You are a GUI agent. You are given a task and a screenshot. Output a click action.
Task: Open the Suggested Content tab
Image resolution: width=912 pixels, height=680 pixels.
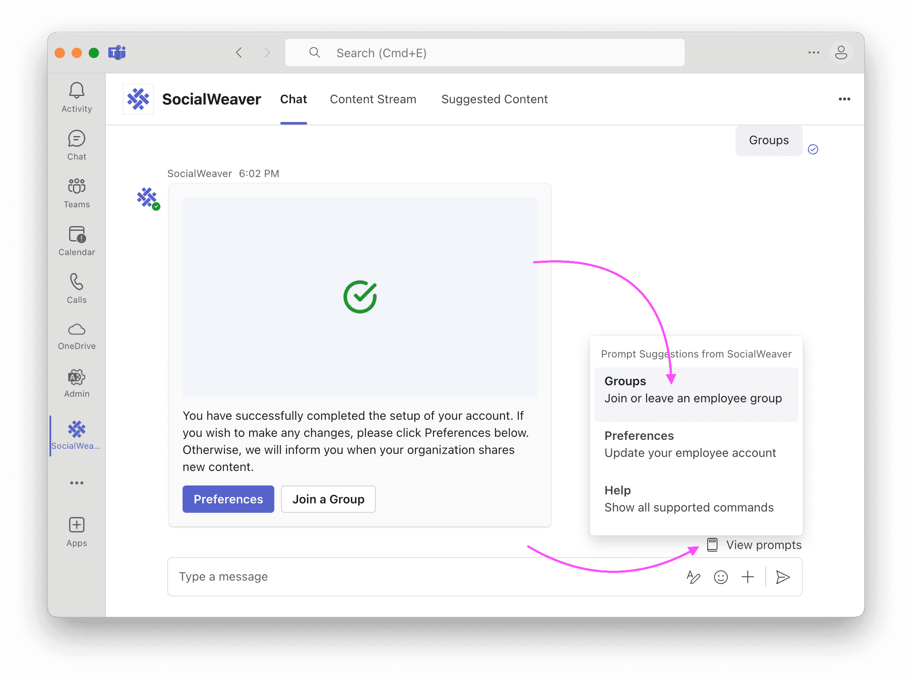495,99
